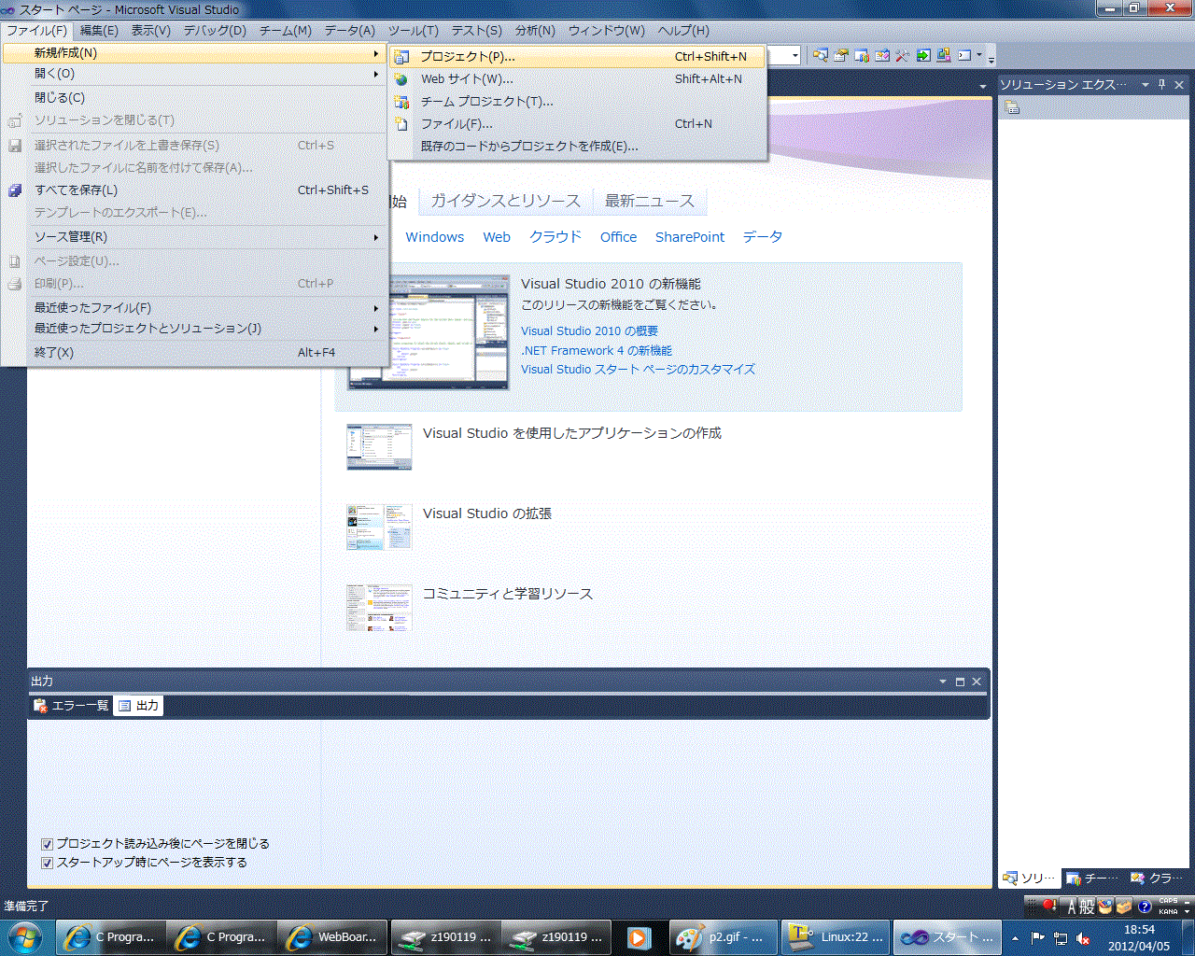Screen dimensions: 1195x956
Task: Open the ヘルプ(H) menu
Action: pos(683,31)
